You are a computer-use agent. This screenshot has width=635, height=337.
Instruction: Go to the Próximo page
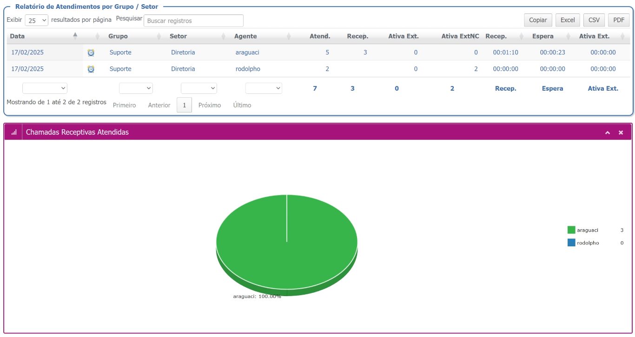coord(210,106)
